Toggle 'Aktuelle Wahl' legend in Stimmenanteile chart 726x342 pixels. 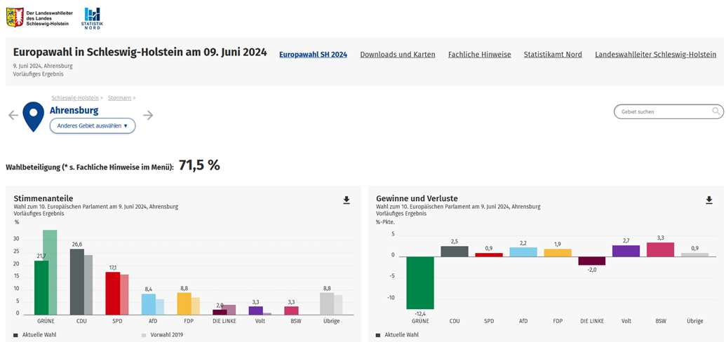pos(35,335)
